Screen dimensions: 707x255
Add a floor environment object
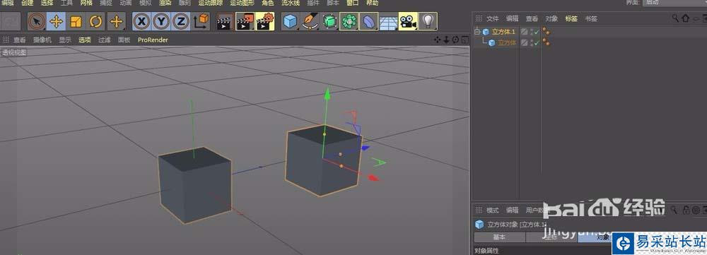(388, 21)
